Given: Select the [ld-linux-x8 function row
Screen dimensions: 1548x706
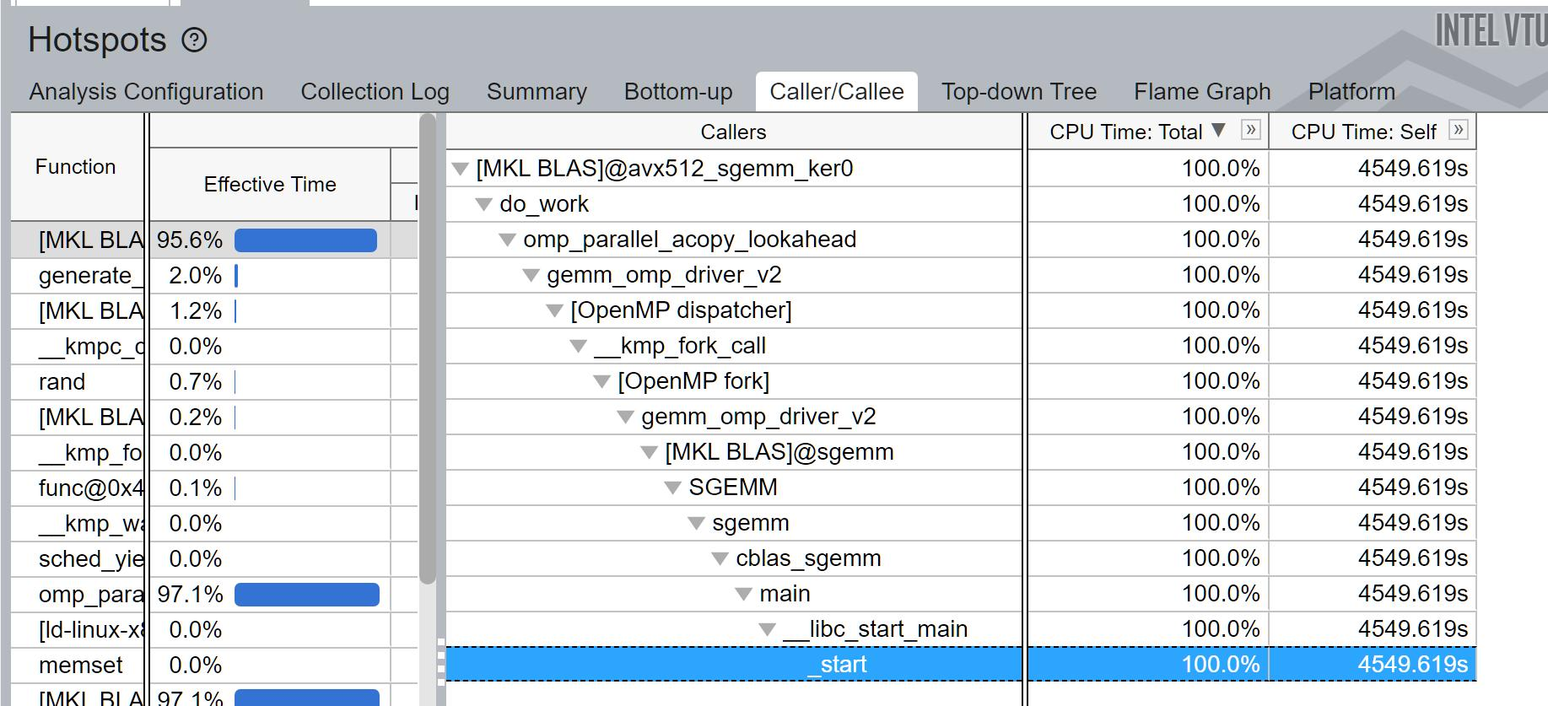Looking at the screenshot, I should (x=78, y=630).
